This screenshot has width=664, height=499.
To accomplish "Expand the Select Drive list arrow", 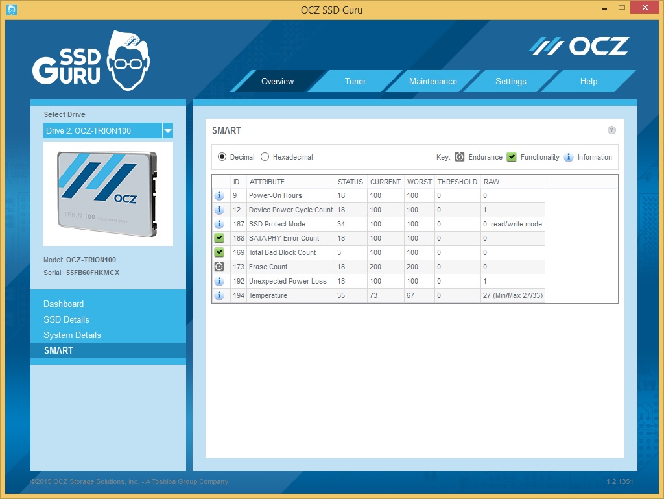I will point(168,130).
